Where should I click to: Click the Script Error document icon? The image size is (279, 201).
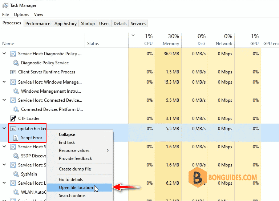[16, 138]
